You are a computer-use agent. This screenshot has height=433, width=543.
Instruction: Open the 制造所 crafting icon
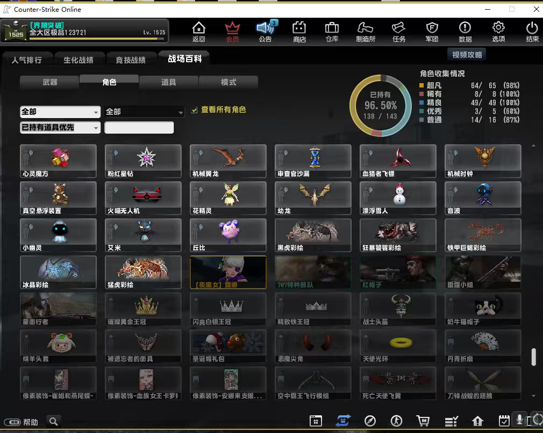(366, 32)
